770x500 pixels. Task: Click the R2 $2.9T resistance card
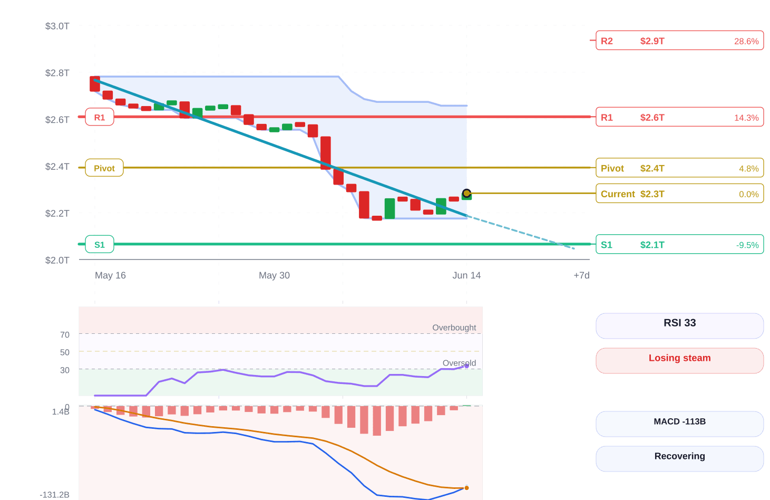click(x=679, y=41)
